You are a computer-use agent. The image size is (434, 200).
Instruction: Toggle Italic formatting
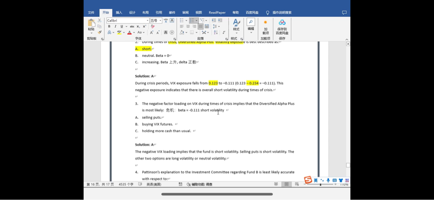click(x=115, y=26)
